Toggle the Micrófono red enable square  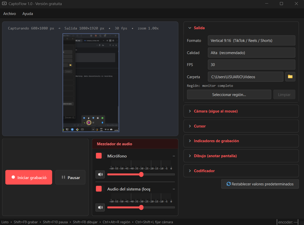click(x=99, y=156)
